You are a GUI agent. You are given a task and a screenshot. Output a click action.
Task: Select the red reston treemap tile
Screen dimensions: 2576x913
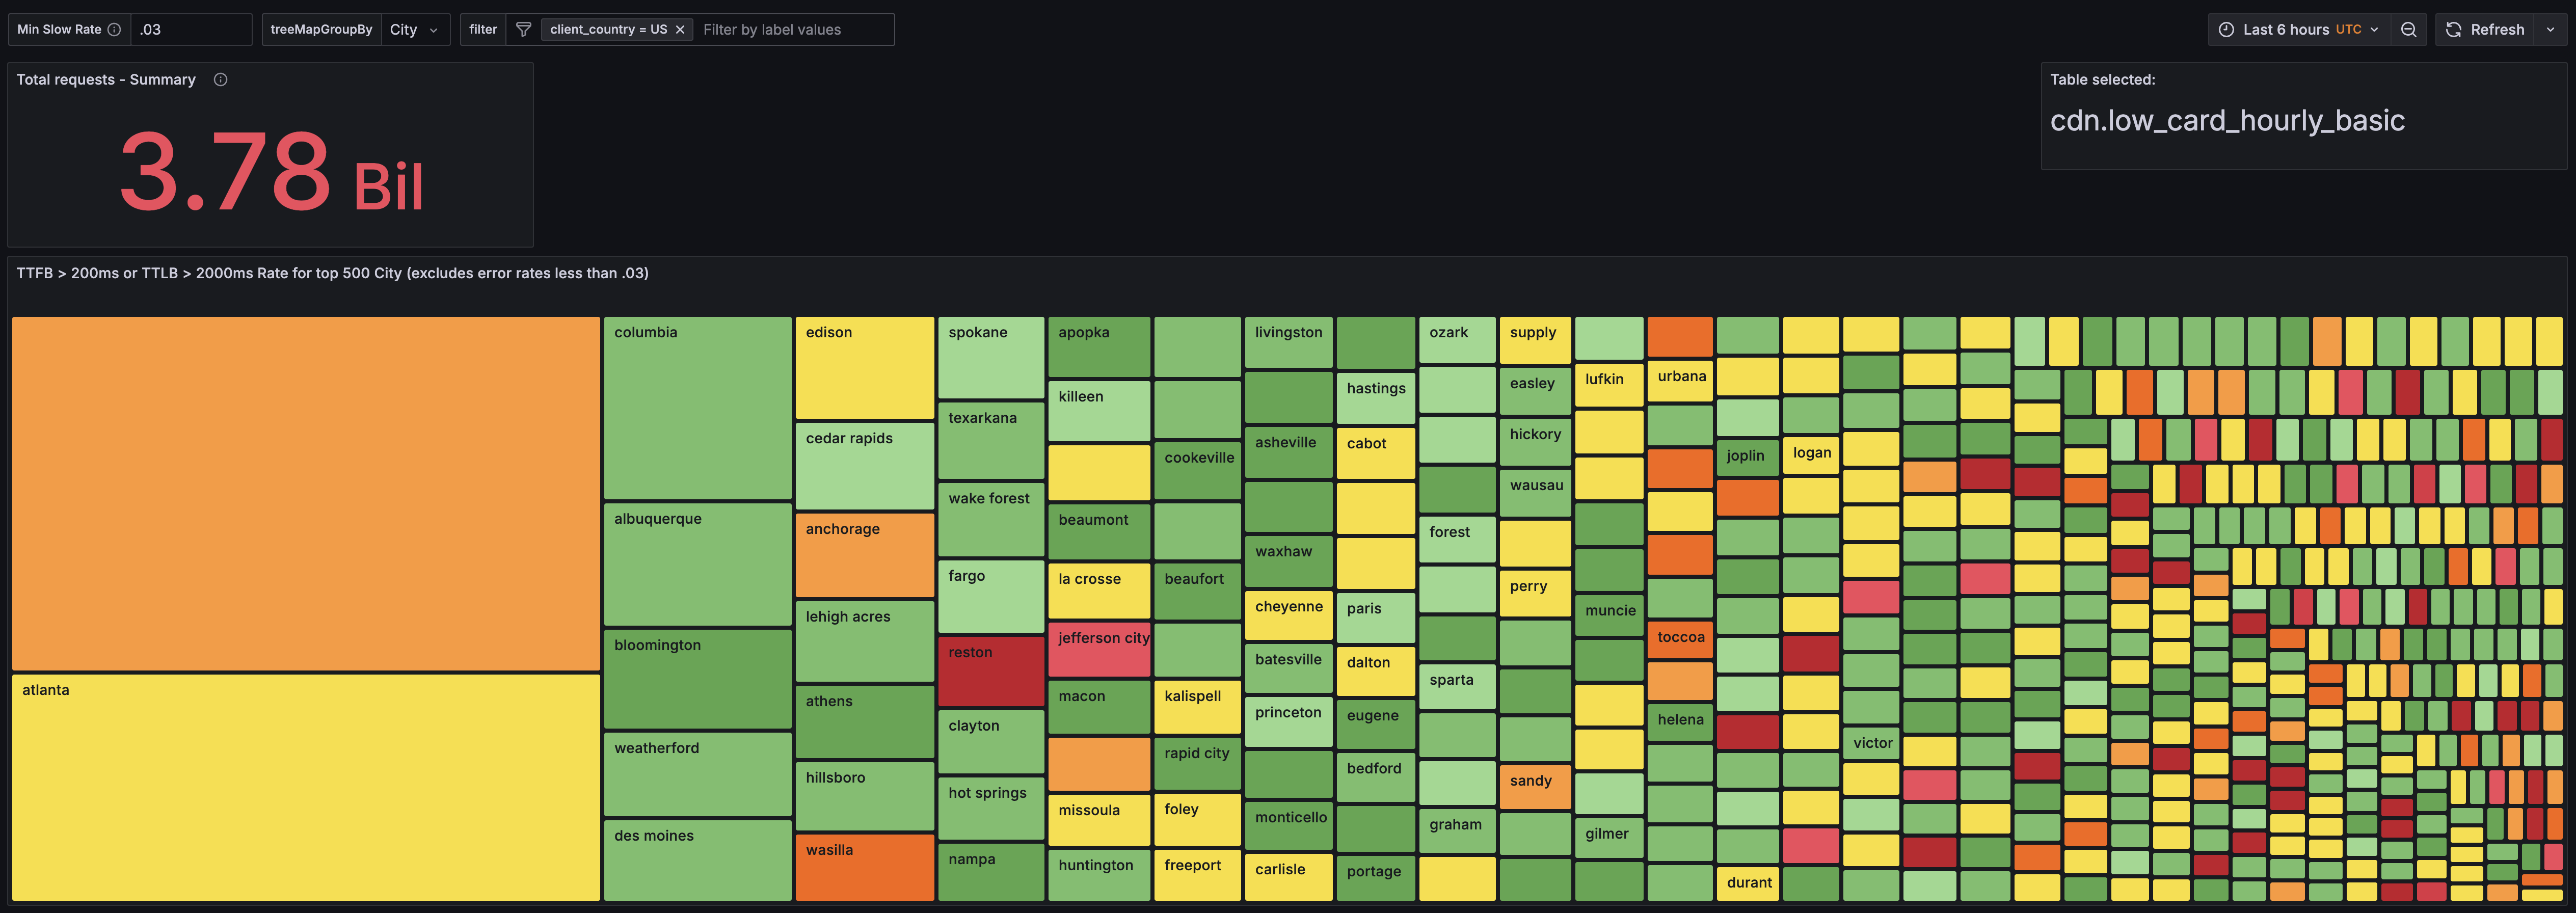(991, 671)
